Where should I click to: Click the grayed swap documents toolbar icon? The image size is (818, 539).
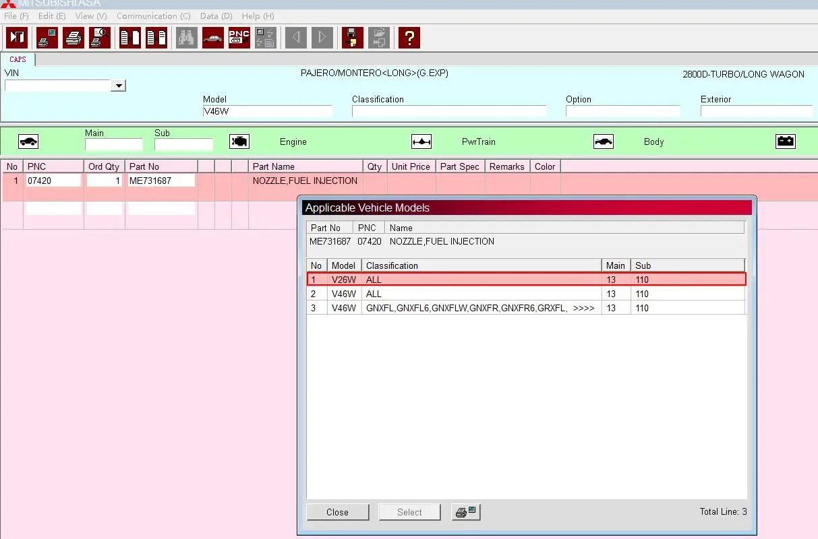pyautogui.click(x=266, y=38)
